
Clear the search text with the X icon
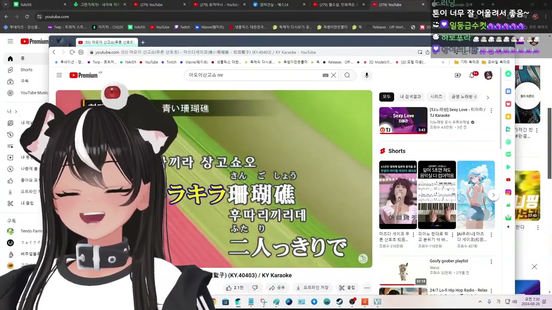click(333, 75)
